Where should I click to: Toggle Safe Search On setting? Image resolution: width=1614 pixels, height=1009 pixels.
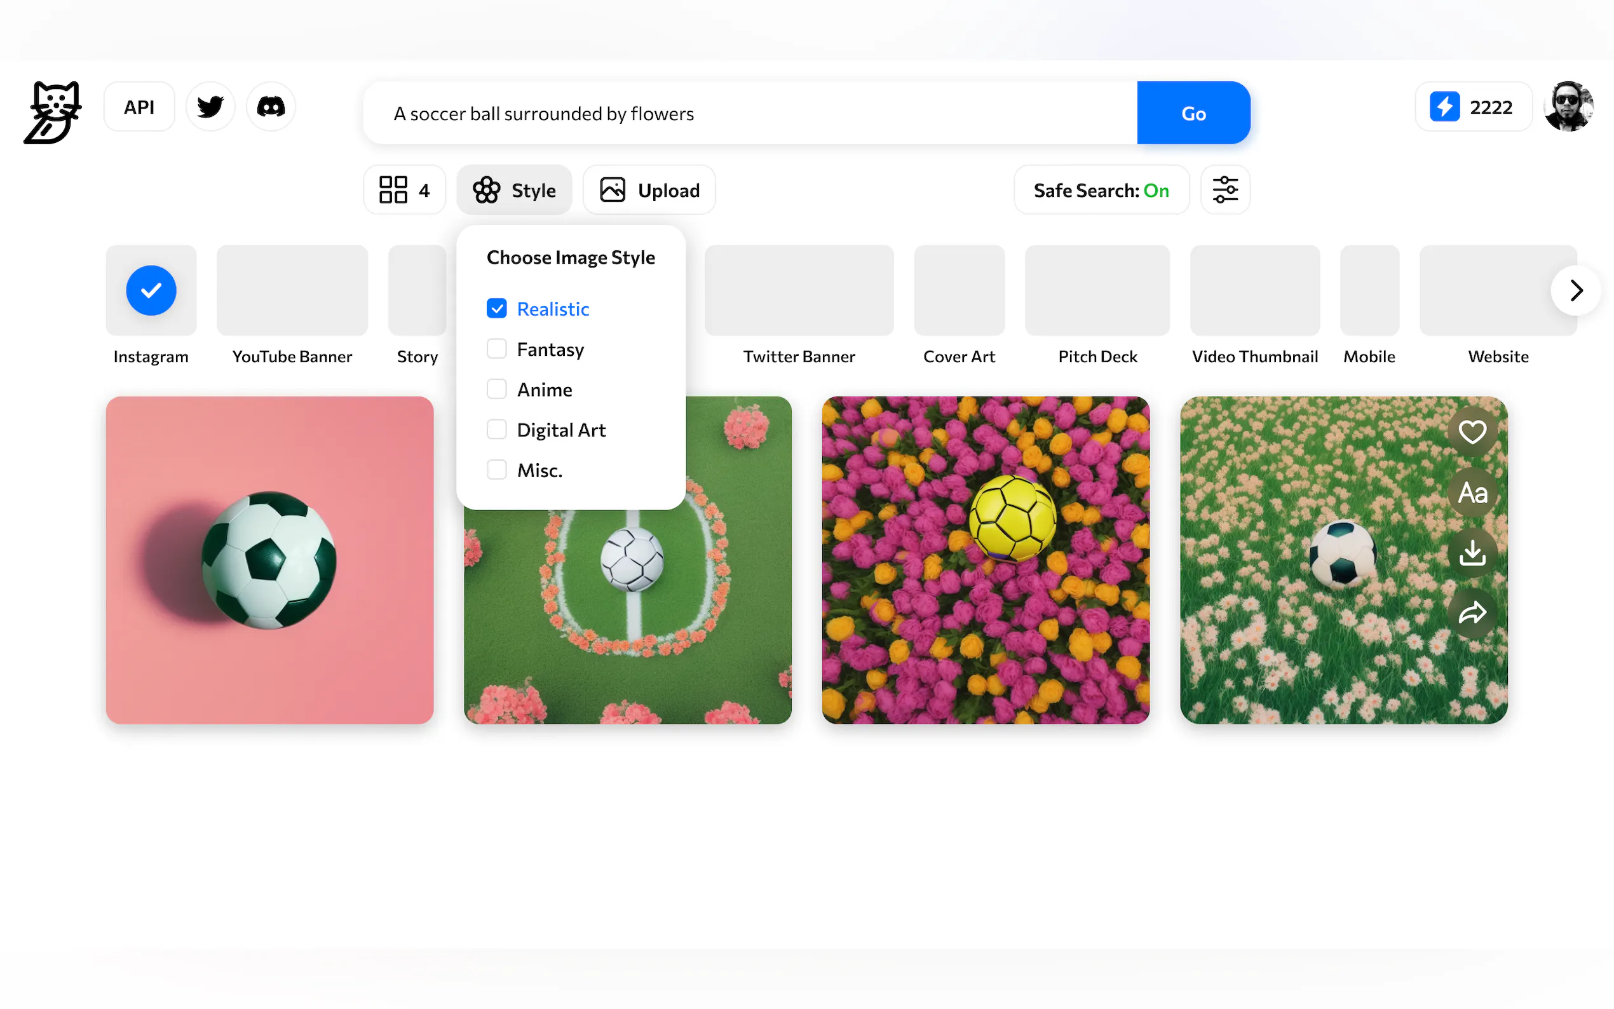[1101, 190]
